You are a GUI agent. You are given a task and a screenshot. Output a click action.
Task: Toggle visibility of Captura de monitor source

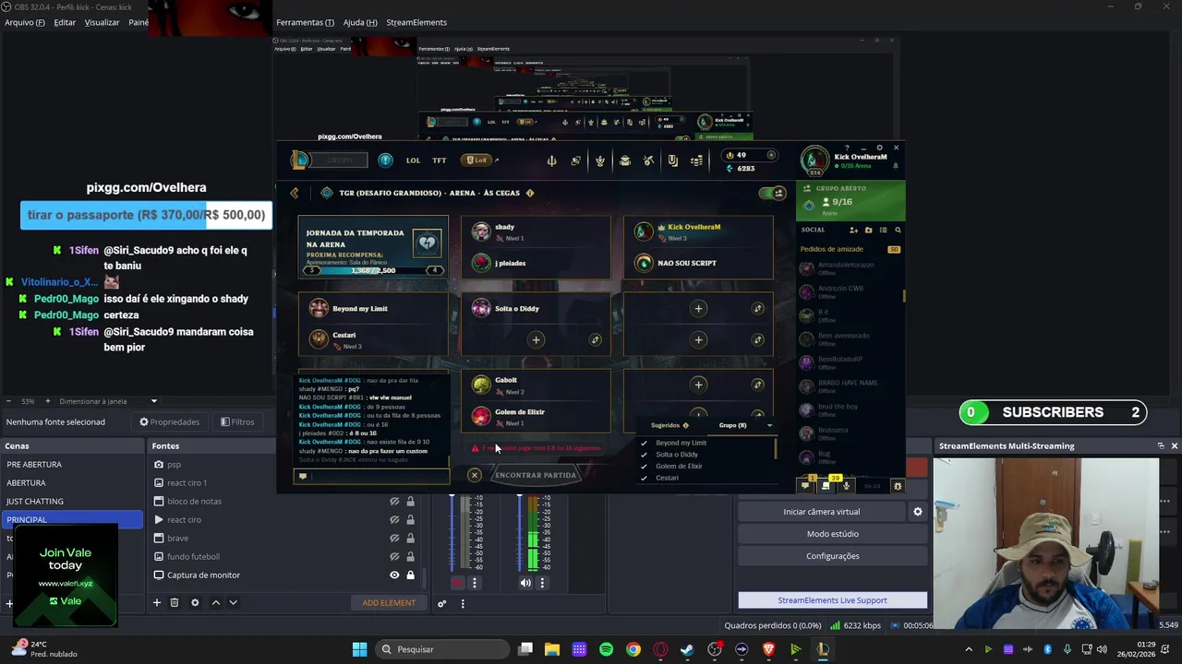click(x=394, y=575)
